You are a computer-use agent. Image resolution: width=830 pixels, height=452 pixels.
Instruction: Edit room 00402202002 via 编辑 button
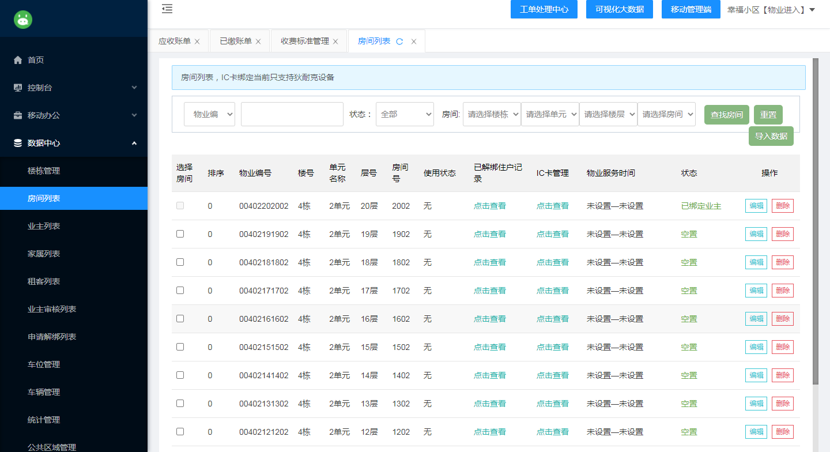(x=756, y=206)
